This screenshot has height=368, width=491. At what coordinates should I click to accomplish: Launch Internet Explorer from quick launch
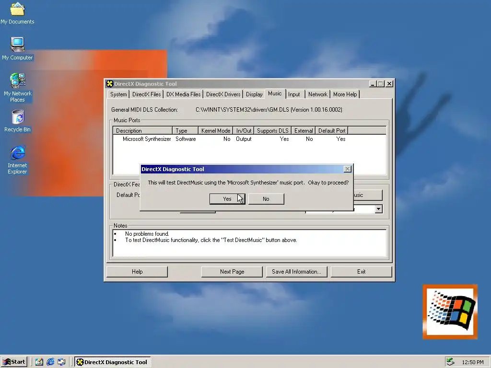point(50,362)
